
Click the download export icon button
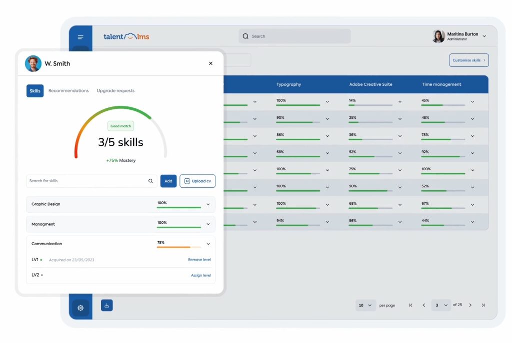(107, 305)
